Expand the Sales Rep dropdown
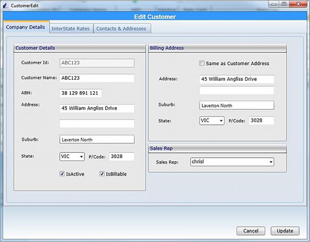Image resolution: width=310 pixels, height=242 pixels. tap(232, 162)
